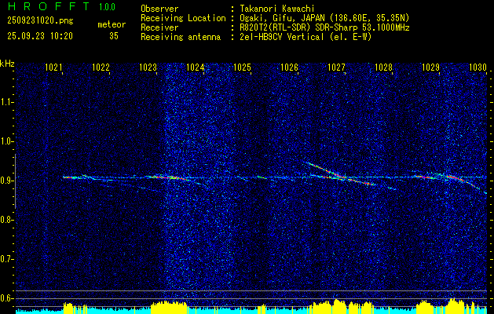Click the 1.1 kHz frequency label
The width and height of the screenshot is (494, 314).
7,102
